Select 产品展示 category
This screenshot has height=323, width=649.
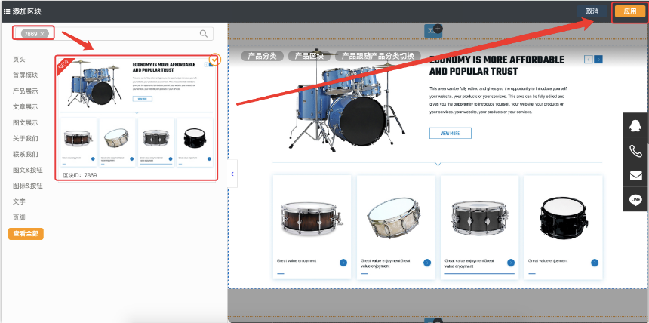pos(25,91)
